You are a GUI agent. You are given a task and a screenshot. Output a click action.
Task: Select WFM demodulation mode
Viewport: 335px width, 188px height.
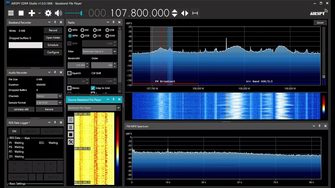click(x=70, y=36)
